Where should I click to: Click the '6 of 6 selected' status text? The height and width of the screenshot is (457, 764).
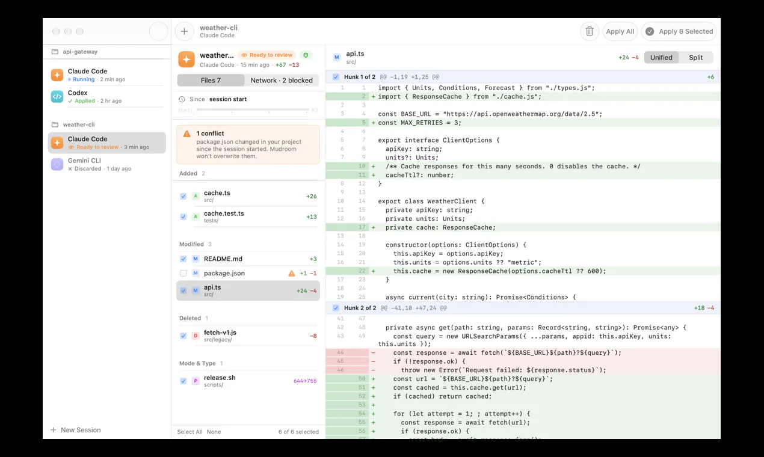tap(298, 432)
